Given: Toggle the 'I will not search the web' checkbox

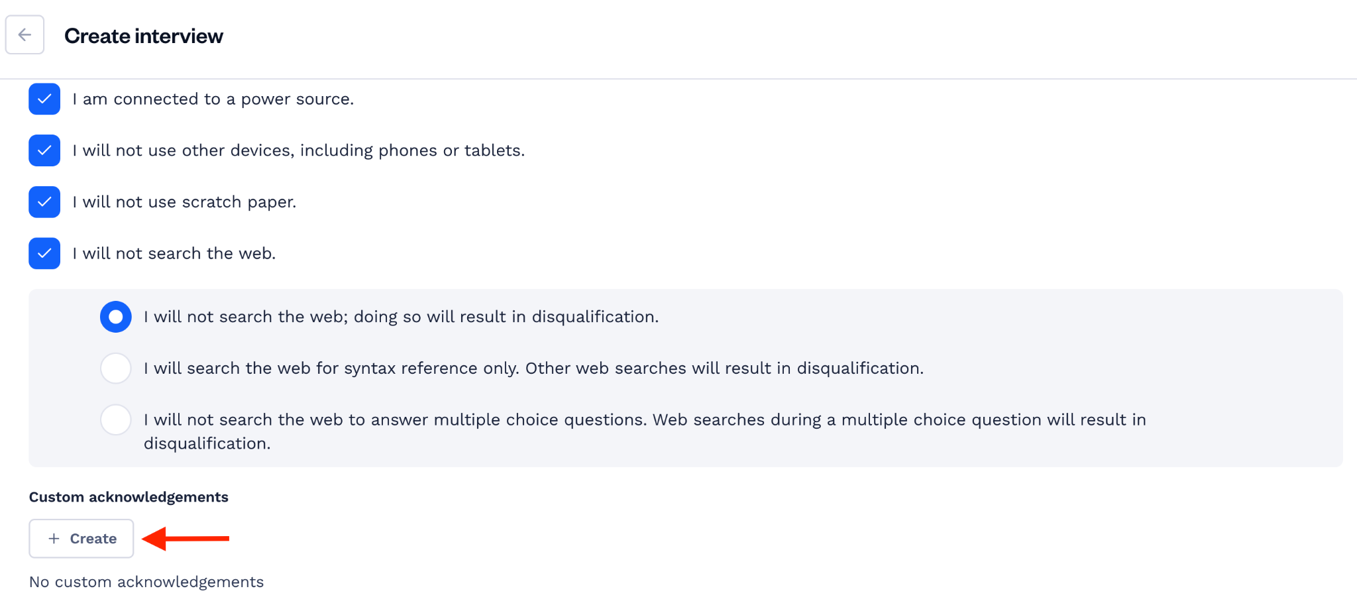Looking at the screenshot, I should 44,253.
